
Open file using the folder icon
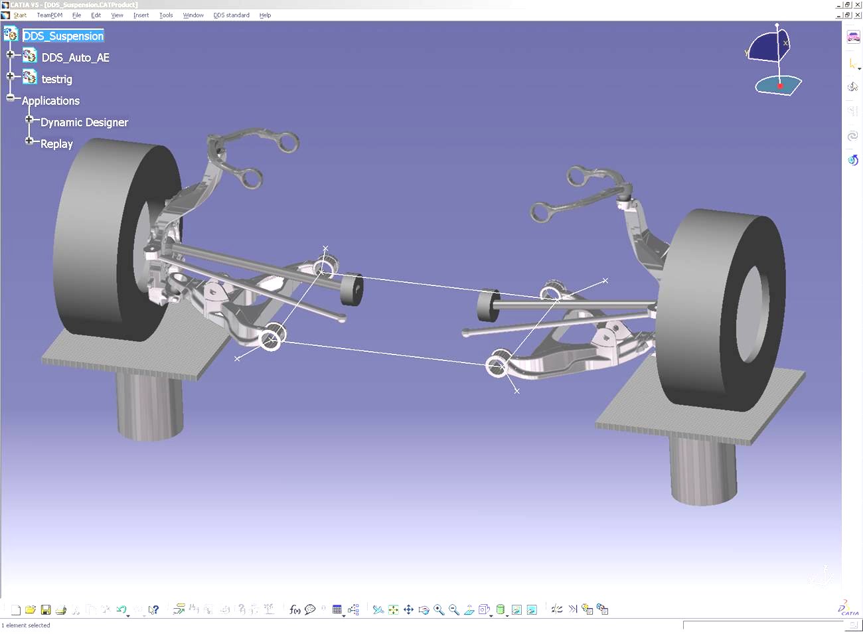(x=31, y=609)
